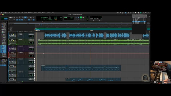Open input path selector on blue vocal track
The height and width of the screenshot is (96, 171).
pyautogui.click(x=31, y=33)
